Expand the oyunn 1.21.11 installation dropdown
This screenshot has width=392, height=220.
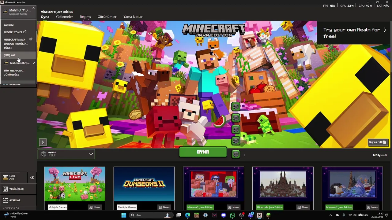click(x=66, y=154)
